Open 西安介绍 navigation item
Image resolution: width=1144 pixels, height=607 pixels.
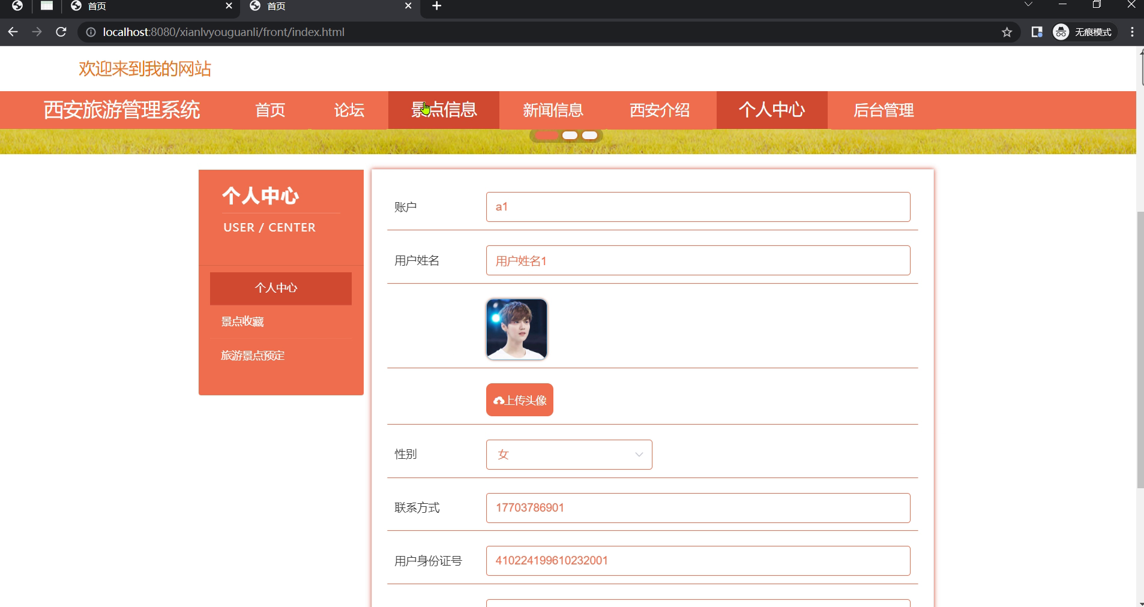tap(660, 110)
